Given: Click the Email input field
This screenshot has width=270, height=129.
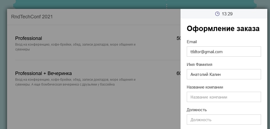Looking at the screenshot, I should 224,52.
